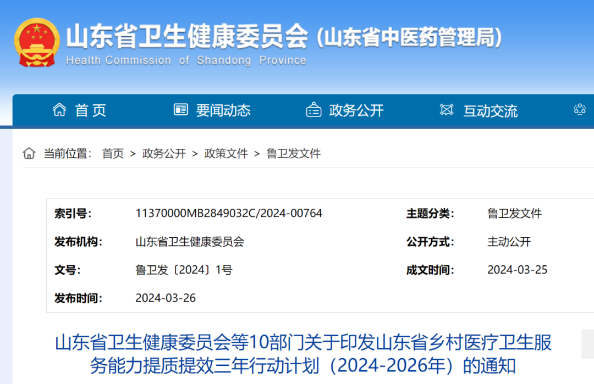Click subject category value 鲁卫发文件
Screen dimensions: 594x384
pos(514,213)
